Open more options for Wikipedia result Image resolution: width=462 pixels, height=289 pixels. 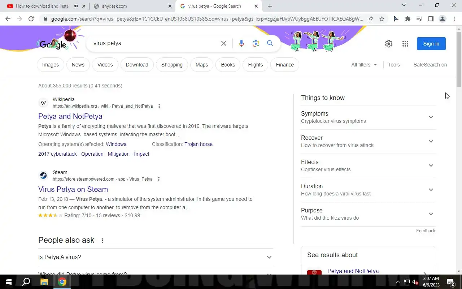pos(159,106)
